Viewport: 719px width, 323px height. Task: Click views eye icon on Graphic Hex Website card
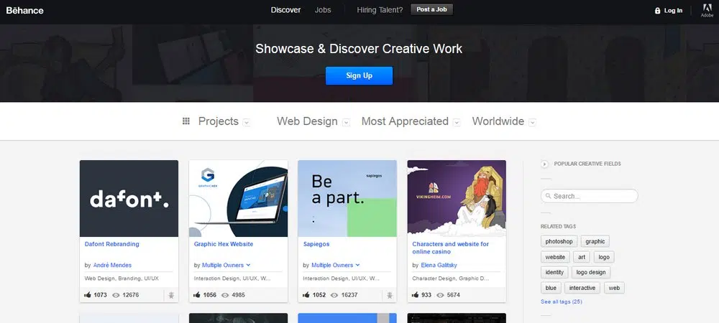(225, 295)
